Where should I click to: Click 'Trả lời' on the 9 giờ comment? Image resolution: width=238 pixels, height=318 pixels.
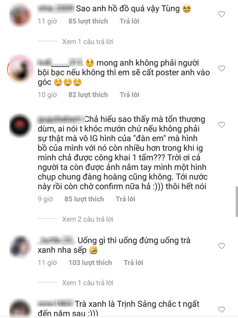126,199
